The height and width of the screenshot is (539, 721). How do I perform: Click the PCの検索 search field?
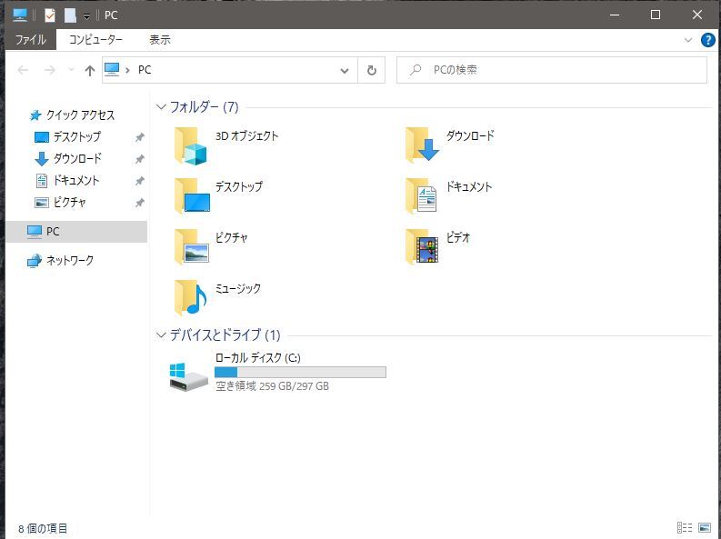552,70
